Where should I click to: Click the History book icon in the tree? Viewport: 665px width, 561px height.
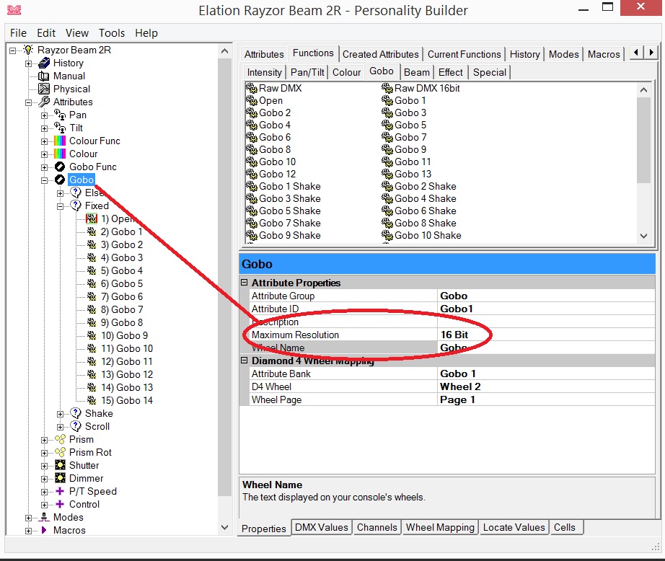pyautogui.click(x=44, y=63)
